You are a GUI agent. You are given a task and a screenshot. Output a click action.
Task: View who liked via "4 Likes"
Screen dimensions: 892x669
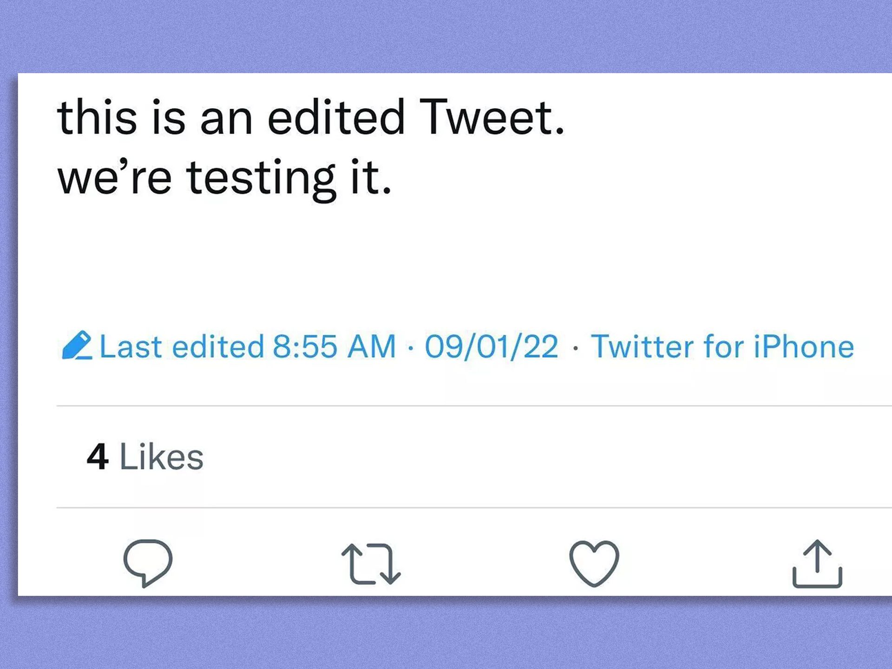[x=145, y=457]
